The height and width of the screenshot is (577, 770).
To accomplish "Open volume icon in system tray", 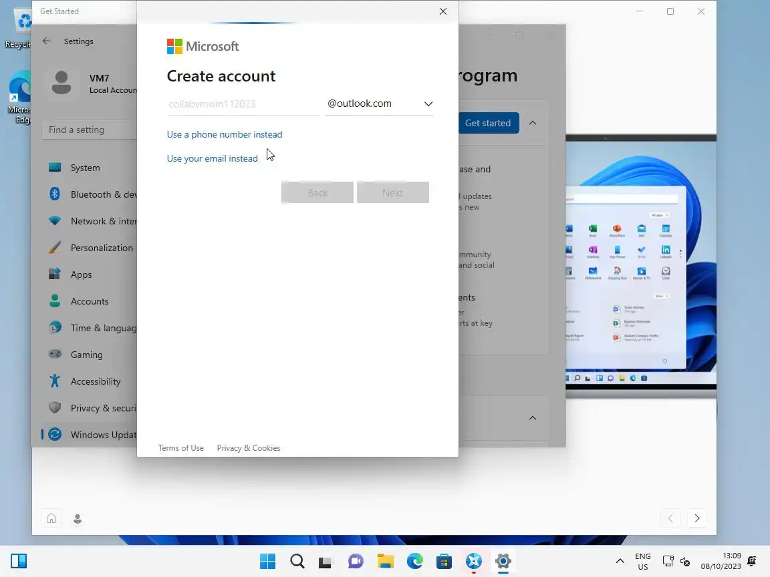I will [x=685, y=561].
